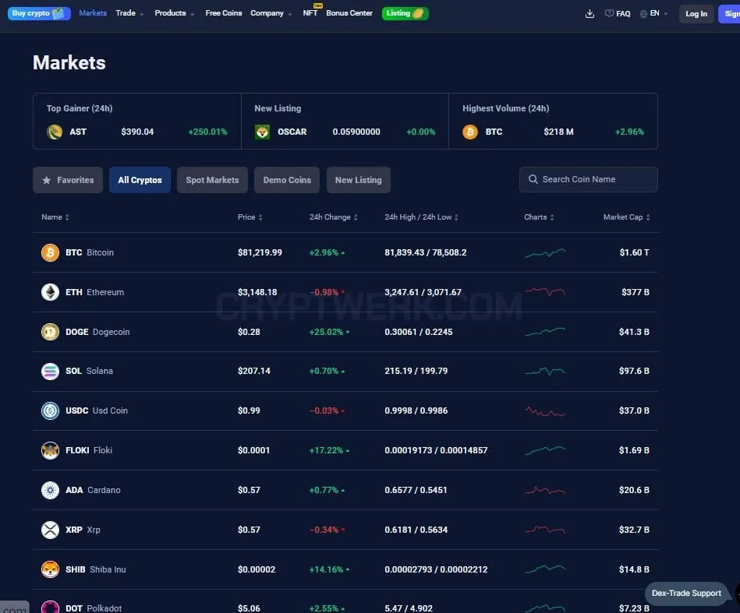Switch to the Favorites tab
This screenshot has height=613, width=740.
click(x=68, y=180)
